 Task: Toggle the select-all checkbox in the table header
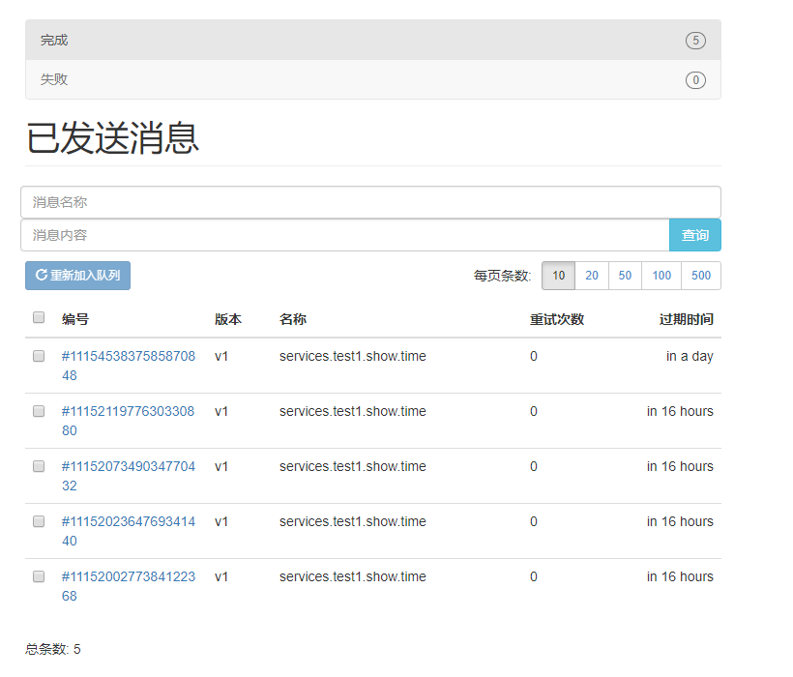(39, 317)
